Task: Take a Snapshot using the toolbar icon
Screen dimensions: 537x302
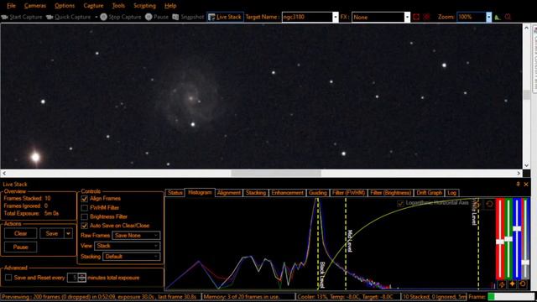Action: click(x=175, y=17)
